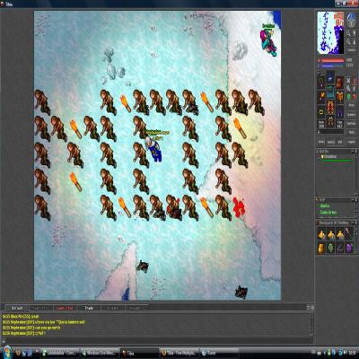The image size is (359, 359).
Task: Click the boots slot in inventory
Action: (330, 121)
